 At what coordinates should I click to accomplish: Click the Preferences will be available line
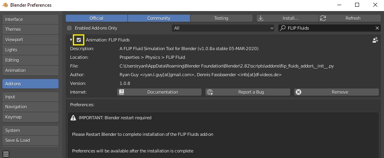(x=133, y=151)
